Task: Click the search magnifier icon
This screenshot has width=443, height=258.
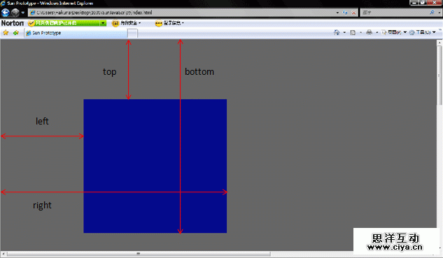Action: tap(432, 13)
